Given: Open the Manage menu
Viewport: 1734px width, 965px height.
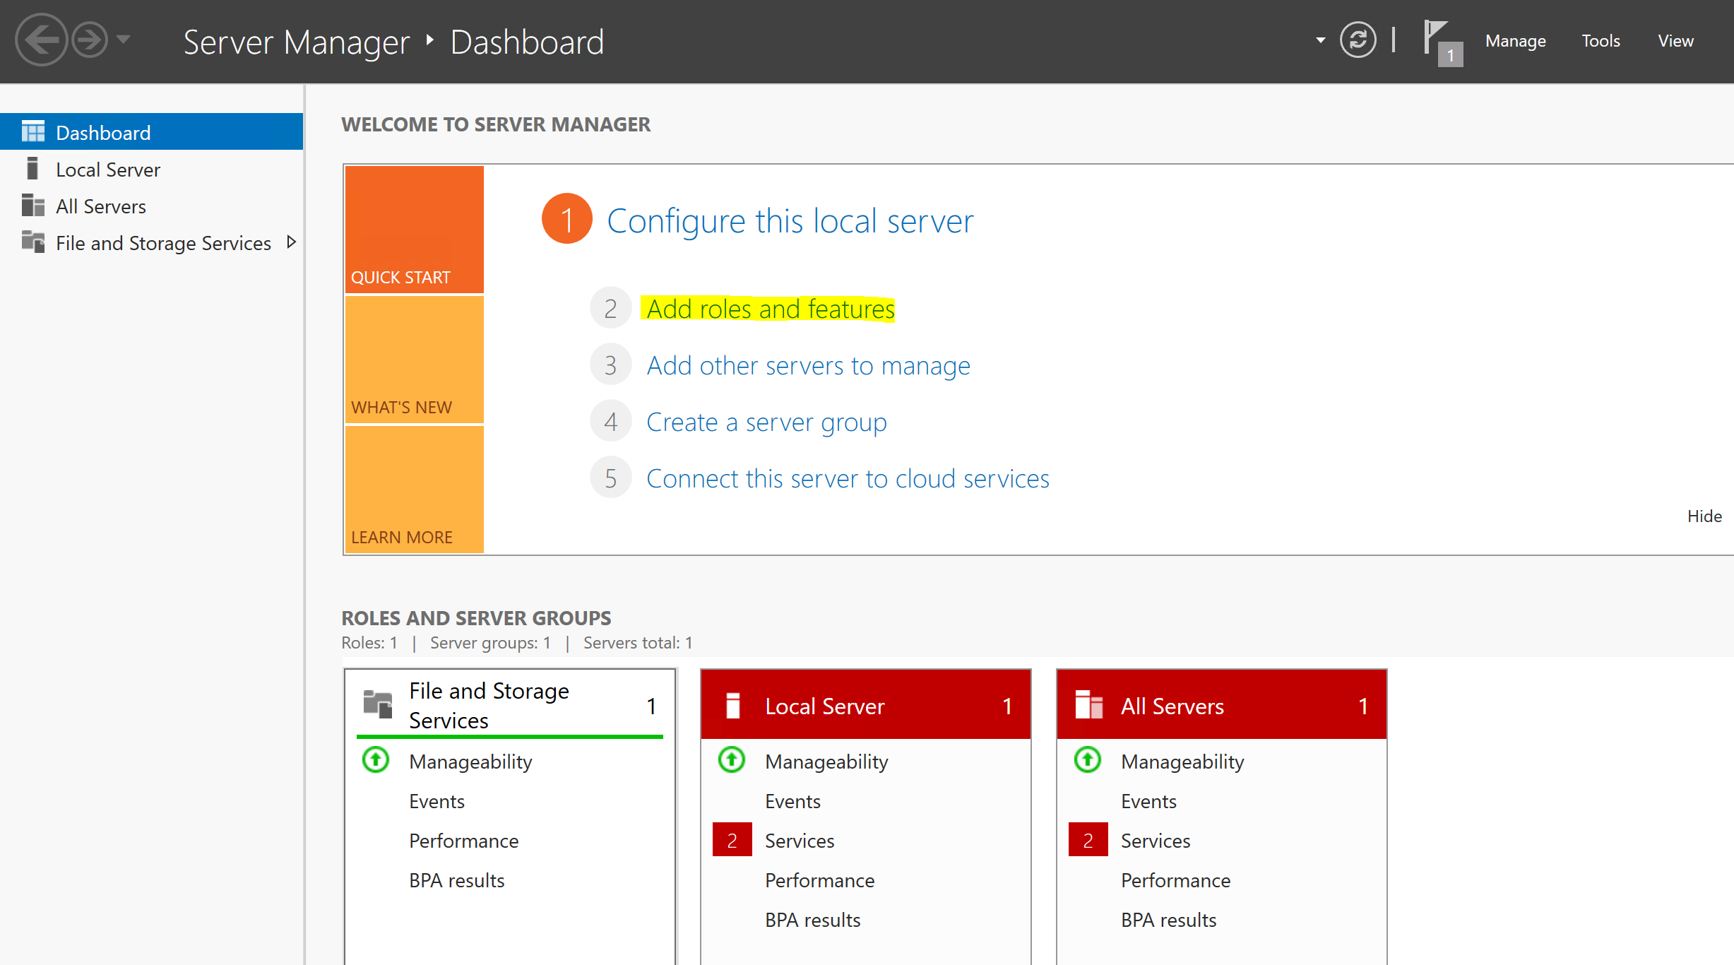Looking at the screenshot, I should [1515, 41].
